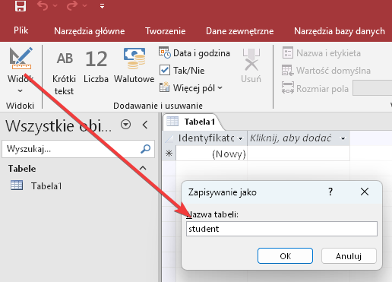Viewport: 392px width, 282px height.
Task: Click the Undo arrow icon
Action: [43, 5]
